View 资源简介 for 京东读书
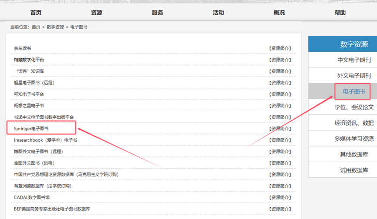This screenshot has height=219, width=377. (280, 48)
